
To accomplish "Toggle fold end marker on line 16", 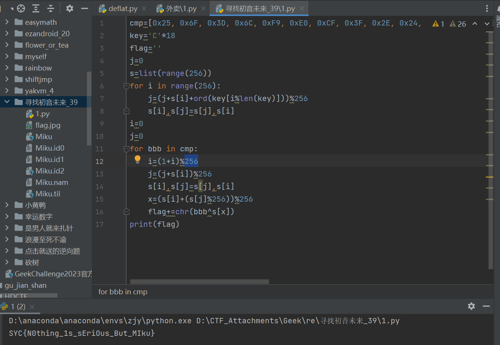I will (x=127, y=212).
